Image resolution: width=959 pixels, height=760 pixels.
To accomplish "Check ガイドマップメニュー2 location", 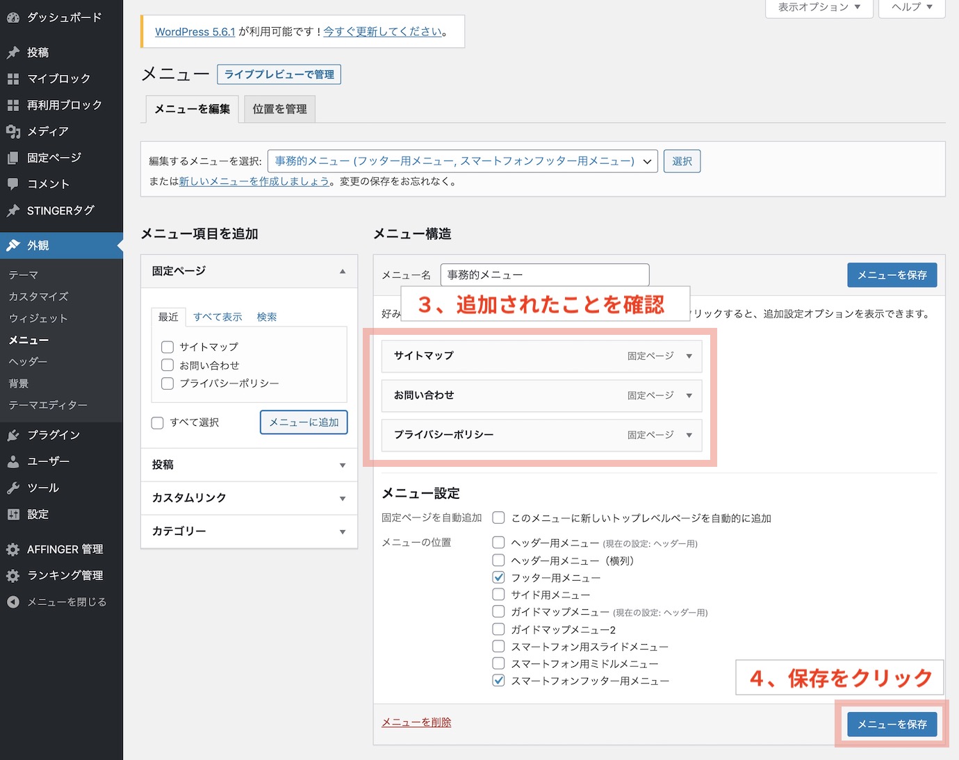I will pyautogui.click(x=498, y=629).
